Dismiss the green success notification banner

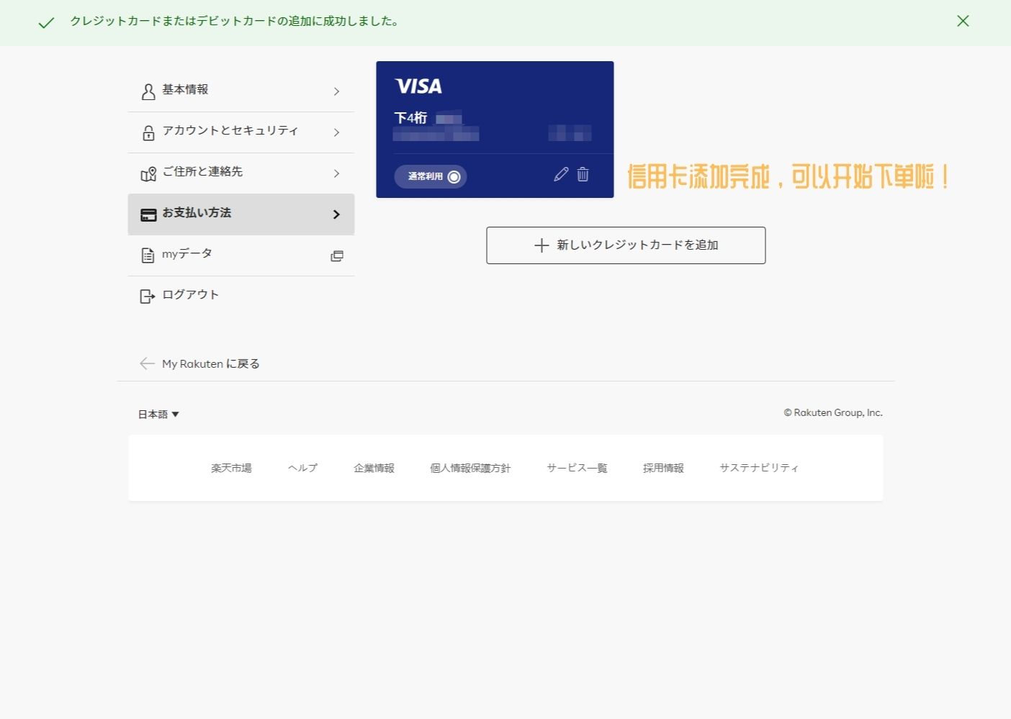click(x=963, y=21)
